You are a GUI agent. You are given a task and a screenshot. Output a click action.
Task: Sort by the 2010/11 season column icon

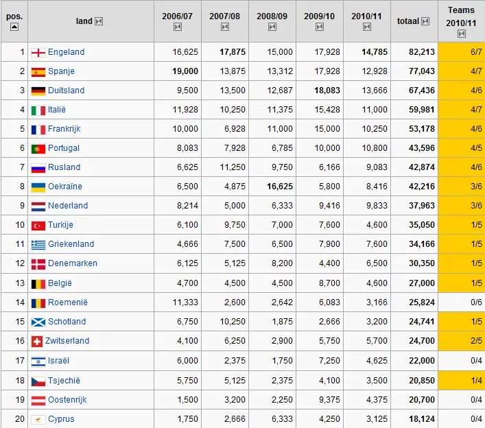tap(367, 27)
